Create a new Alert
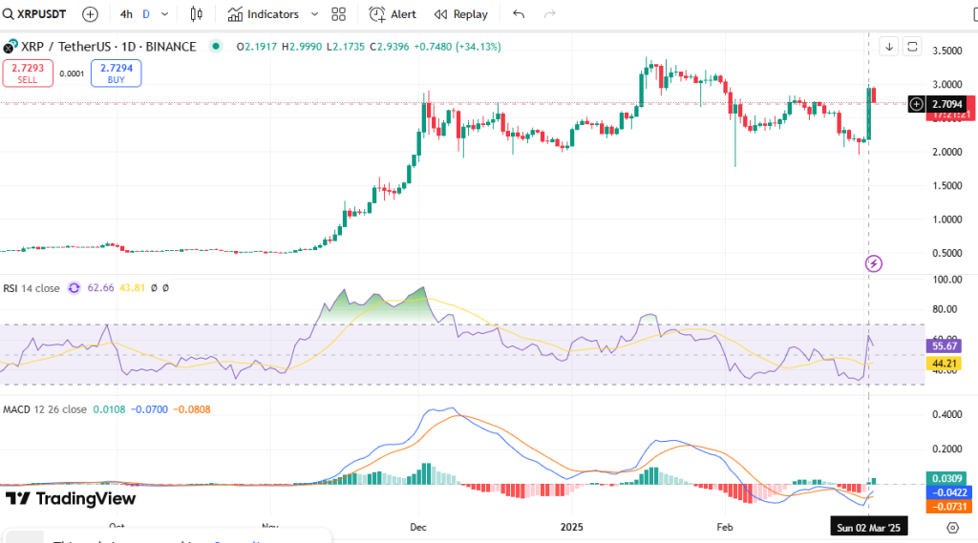Image resolution: width=978 pixels, height=543 pixels. [393, 14]
